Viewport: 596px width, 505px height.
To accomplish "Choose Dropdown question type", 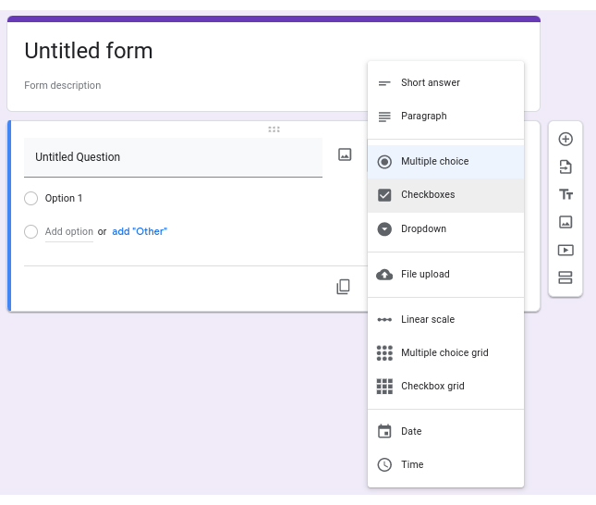I will (x=445, y=229).
